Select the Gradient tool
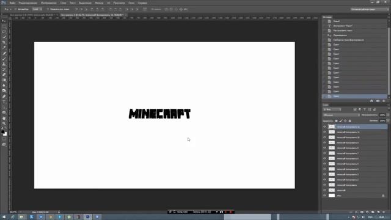The image size is (391, 220). click(4, 80)
